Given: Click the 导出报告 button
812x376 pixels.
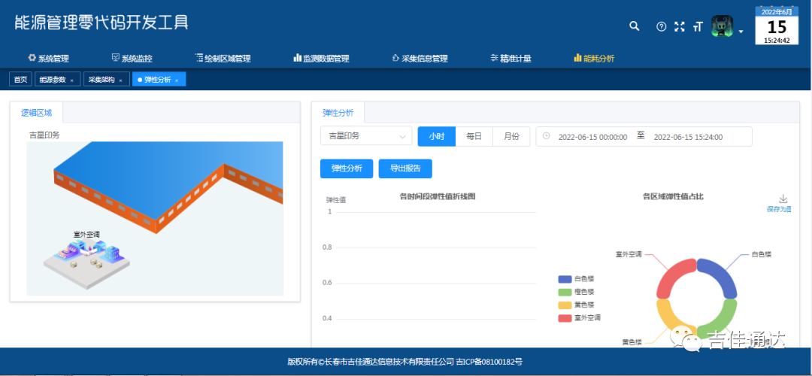Looking at the screenshot, I should (405, 168).
